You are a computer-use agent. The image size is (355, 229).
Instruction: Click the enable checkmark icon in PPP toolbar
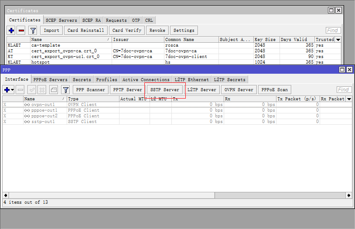32,90
